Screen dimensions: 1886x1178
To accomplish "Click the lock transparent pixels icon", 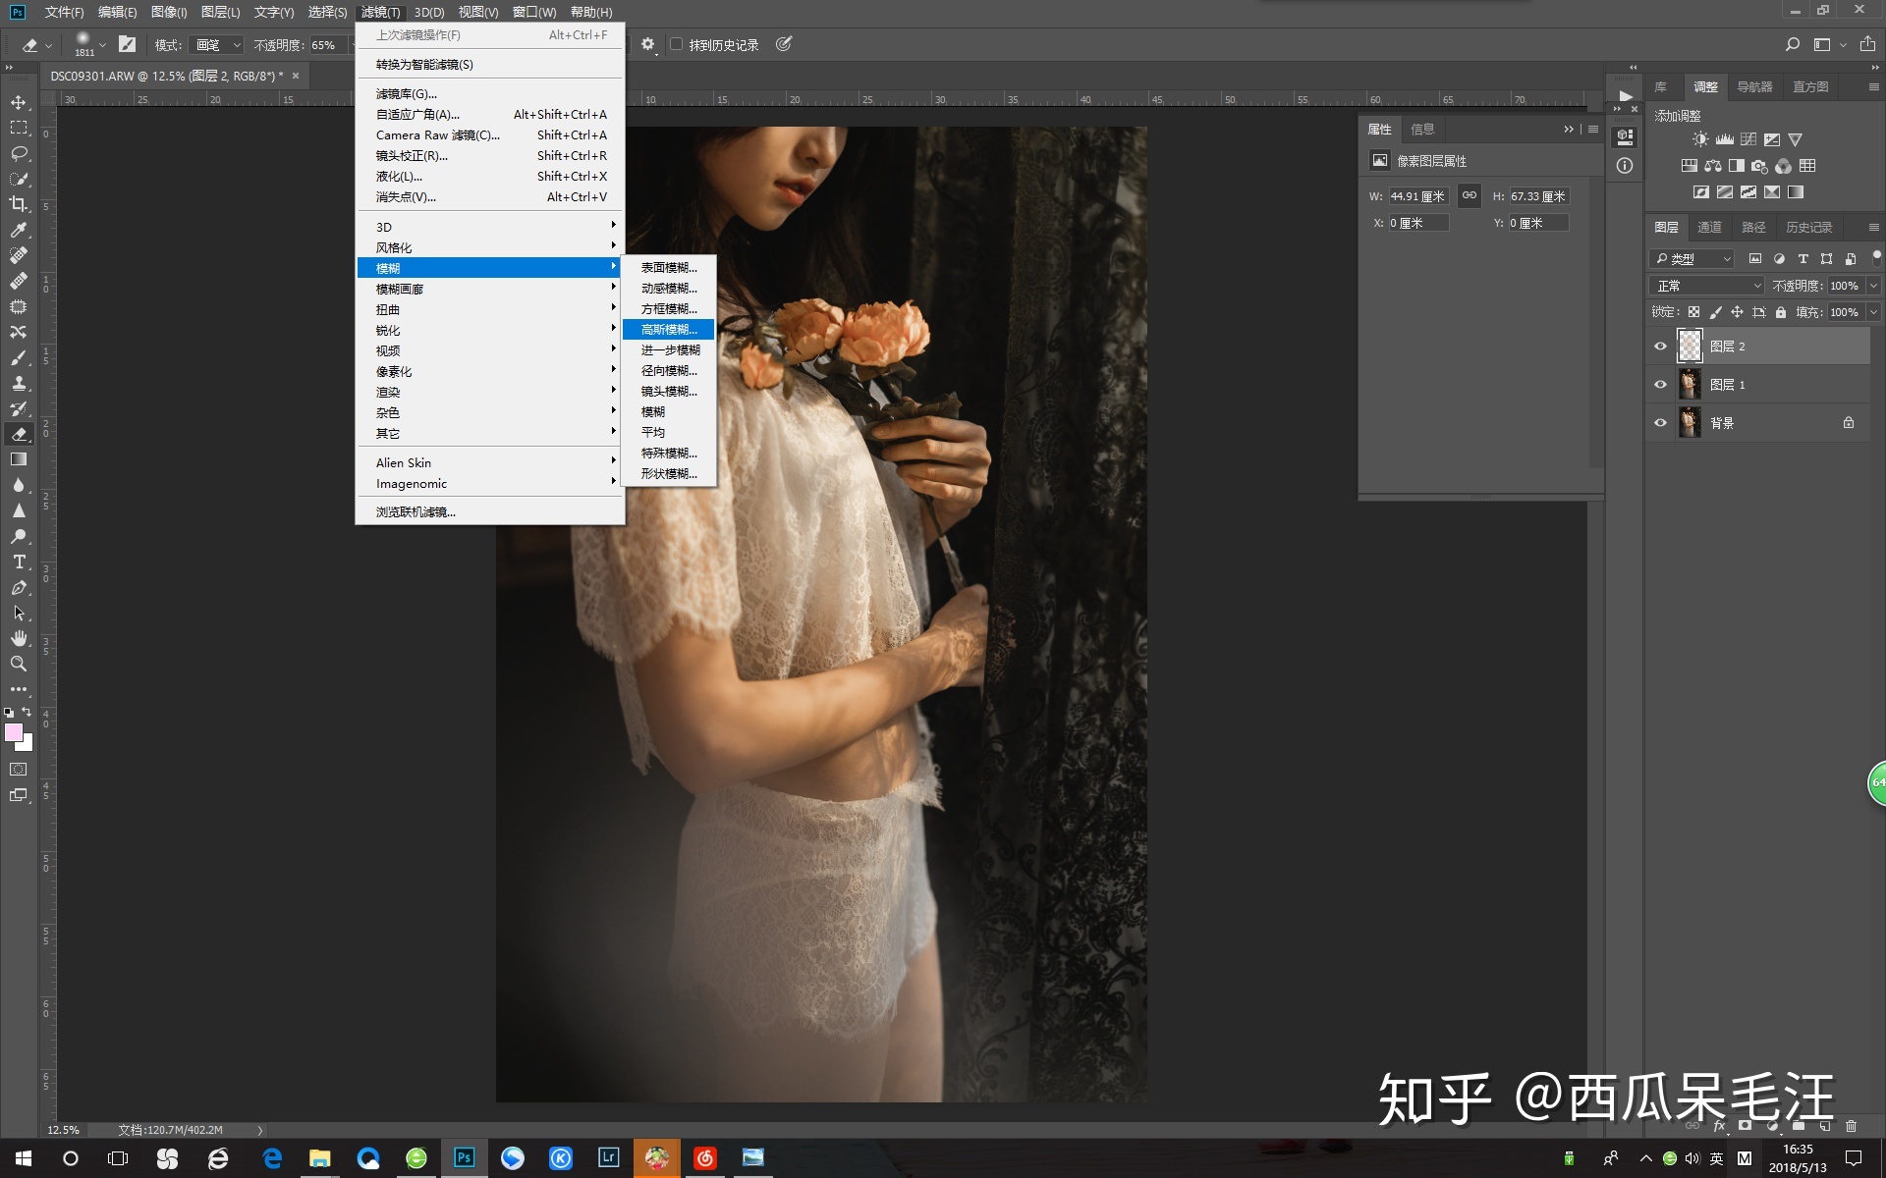I will (1693, 312).
